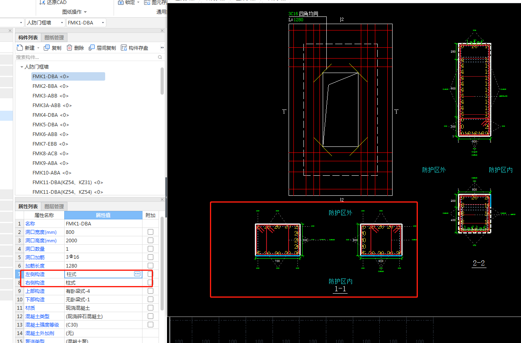Select FMK3-ABB in the component list

[51, 96]
